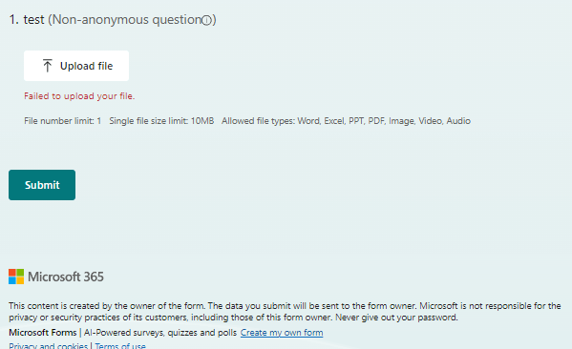Viewport: 572px width, 349px height.
Task: Open the Privacy and cookies link
Action: click(48, 345)
